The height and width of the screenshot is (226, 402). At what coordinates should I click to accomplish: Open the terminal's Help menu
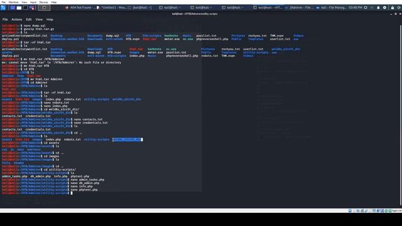point(50,19)
